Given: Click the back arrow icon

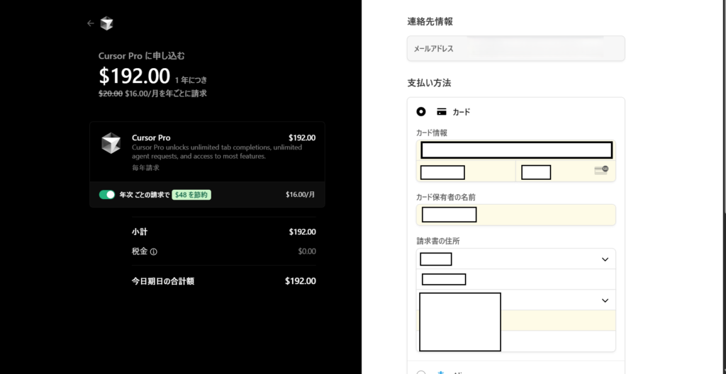Looking at the screenshot, I should (x=90, y=23).
